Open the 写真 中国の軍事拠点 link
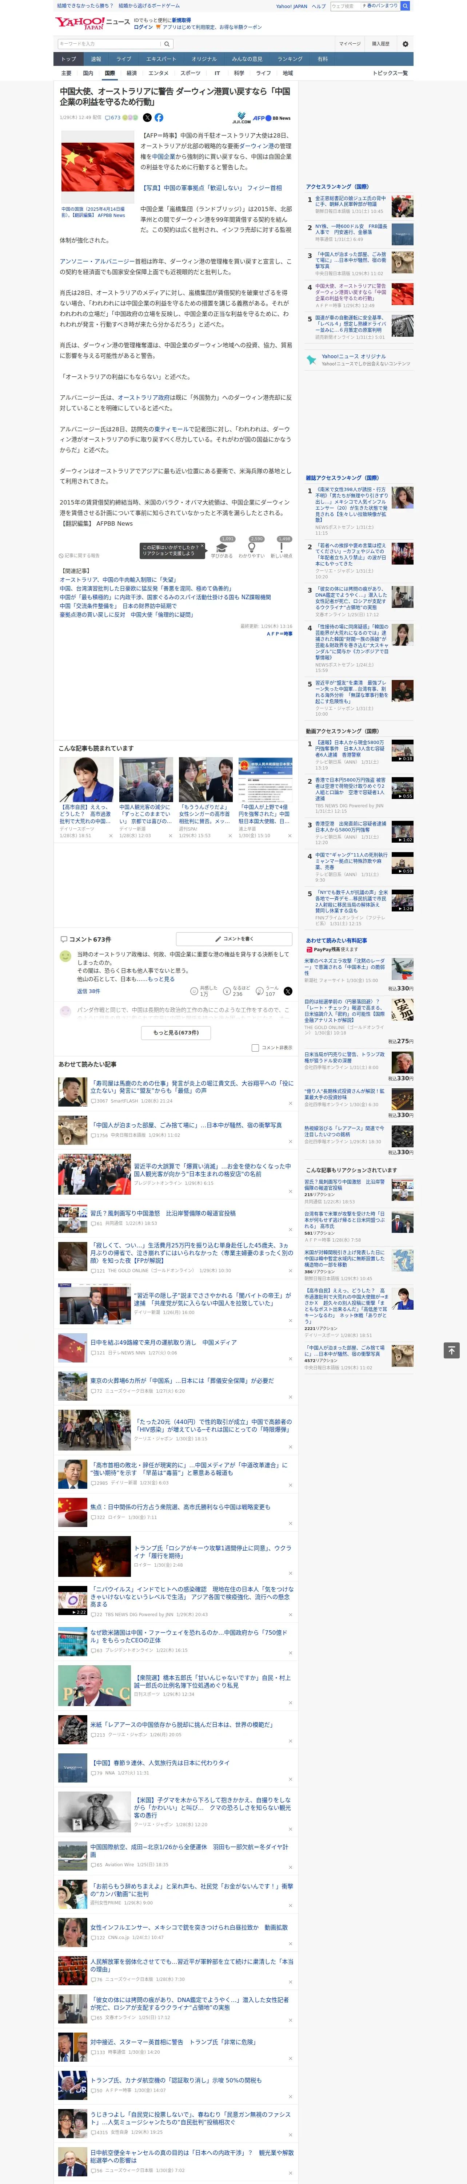This screenshot has width=467, height=2184. point(211,188)
